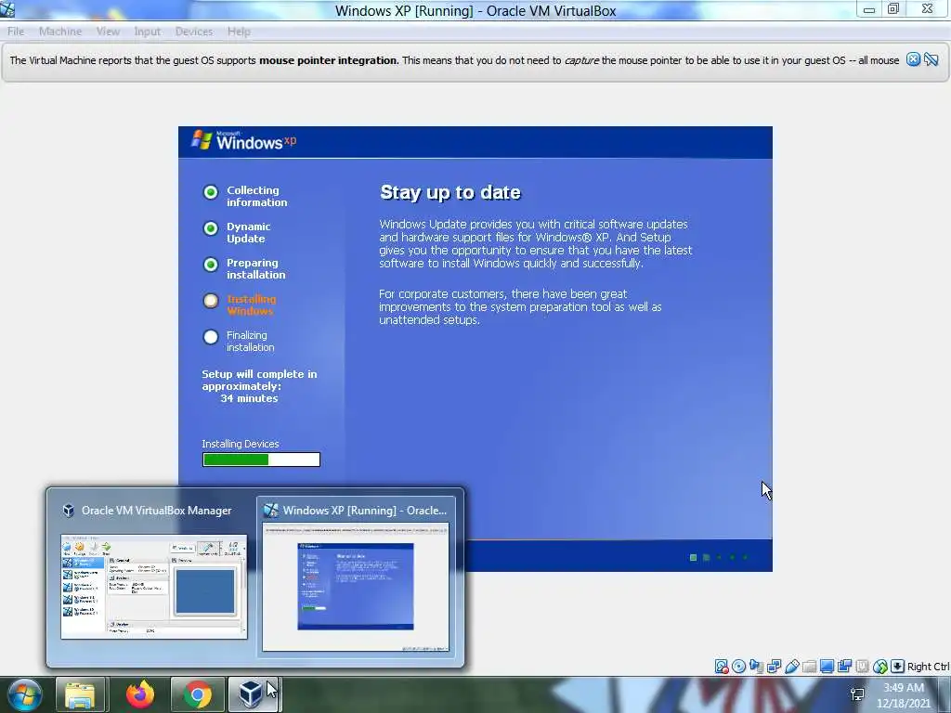This screenshot has width=951, height=713.
Task: Select the Oracle VM VirtualBox Manager preview thumbnail
Action: click(x=154, y=587)
